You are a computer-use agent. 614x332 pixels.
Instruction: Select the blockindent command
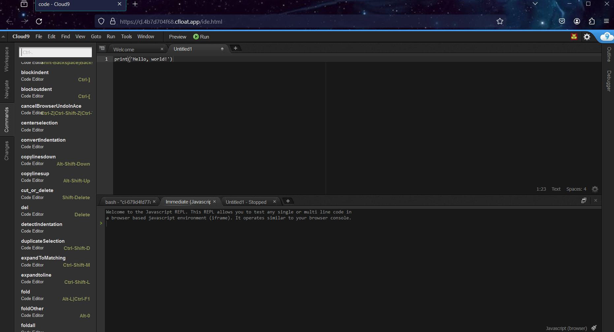click(x=55, y=76)
